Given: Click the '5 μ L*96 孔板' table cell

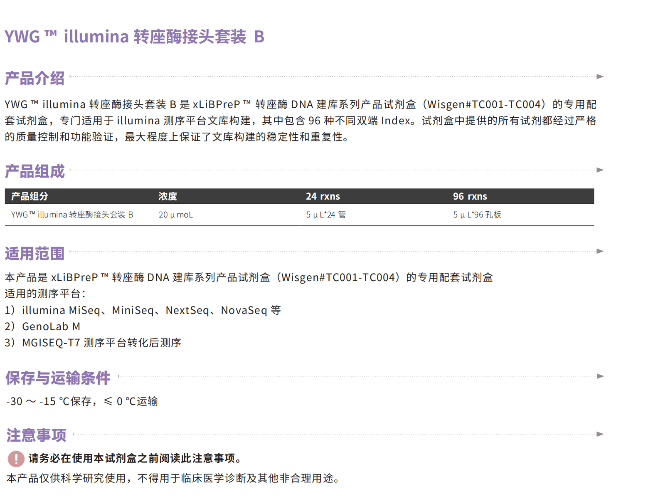Looking at the screenshot, I should [x=477, y=215].
